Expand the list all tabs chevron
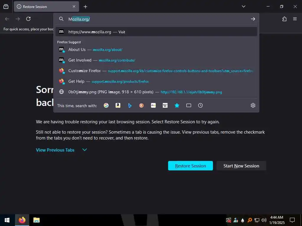Viewport: 302px width, 226px height. 243,6
